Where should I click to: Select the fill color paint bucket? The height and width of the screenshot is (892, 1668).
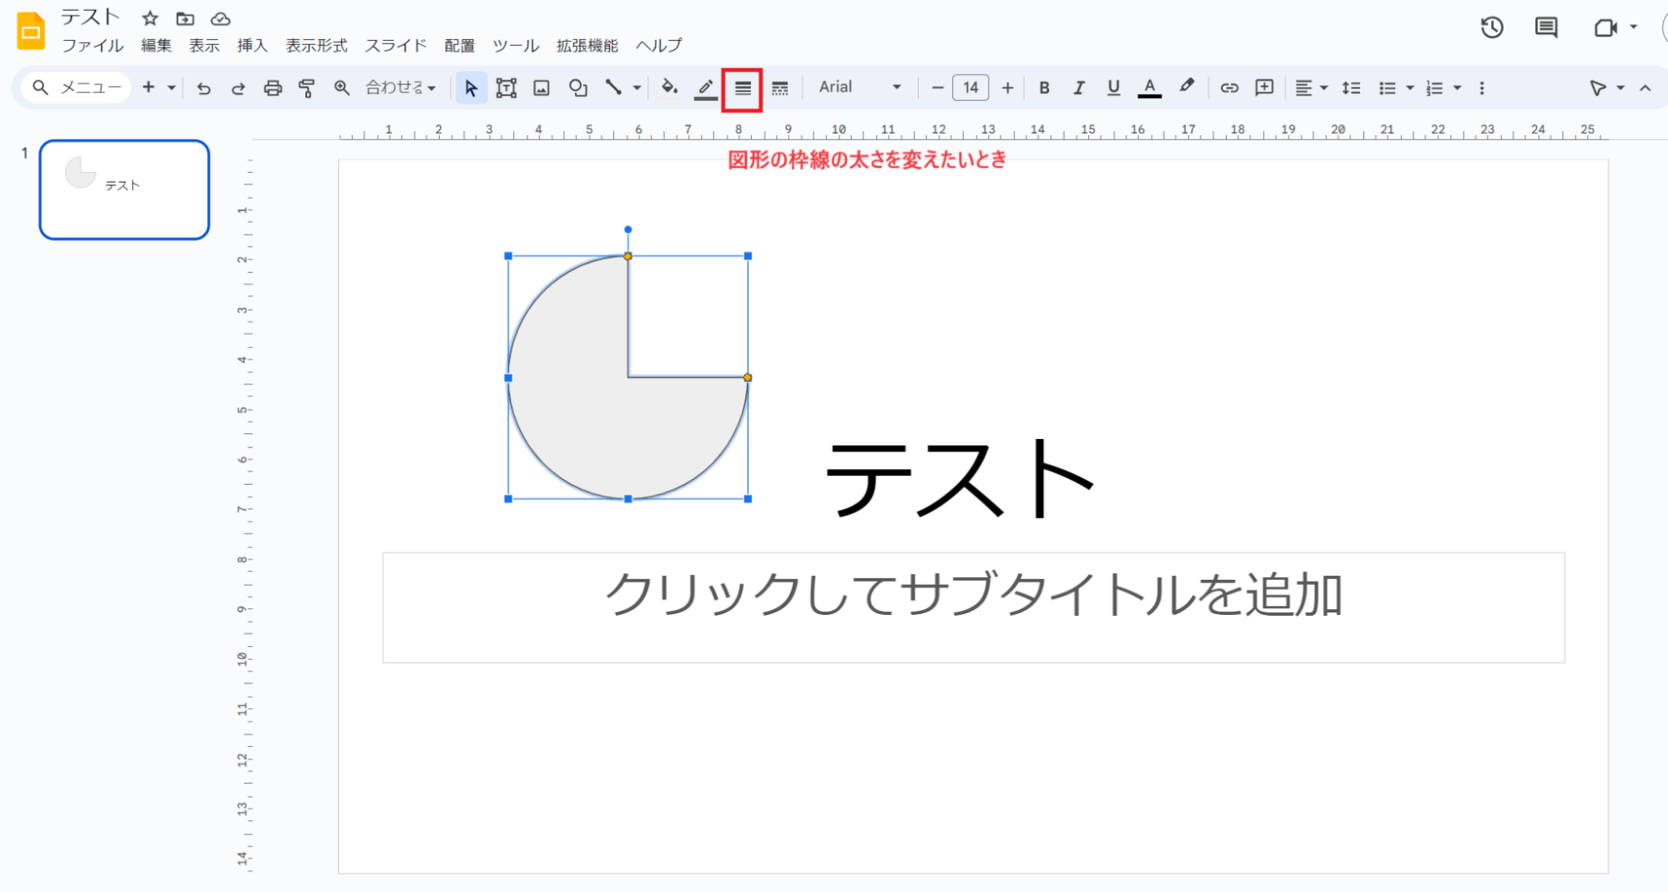[668, 88]
